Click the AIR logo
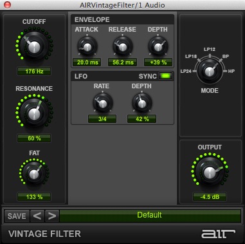The width and height of the screenshot is (245, 244). click(x=218, y=234)
